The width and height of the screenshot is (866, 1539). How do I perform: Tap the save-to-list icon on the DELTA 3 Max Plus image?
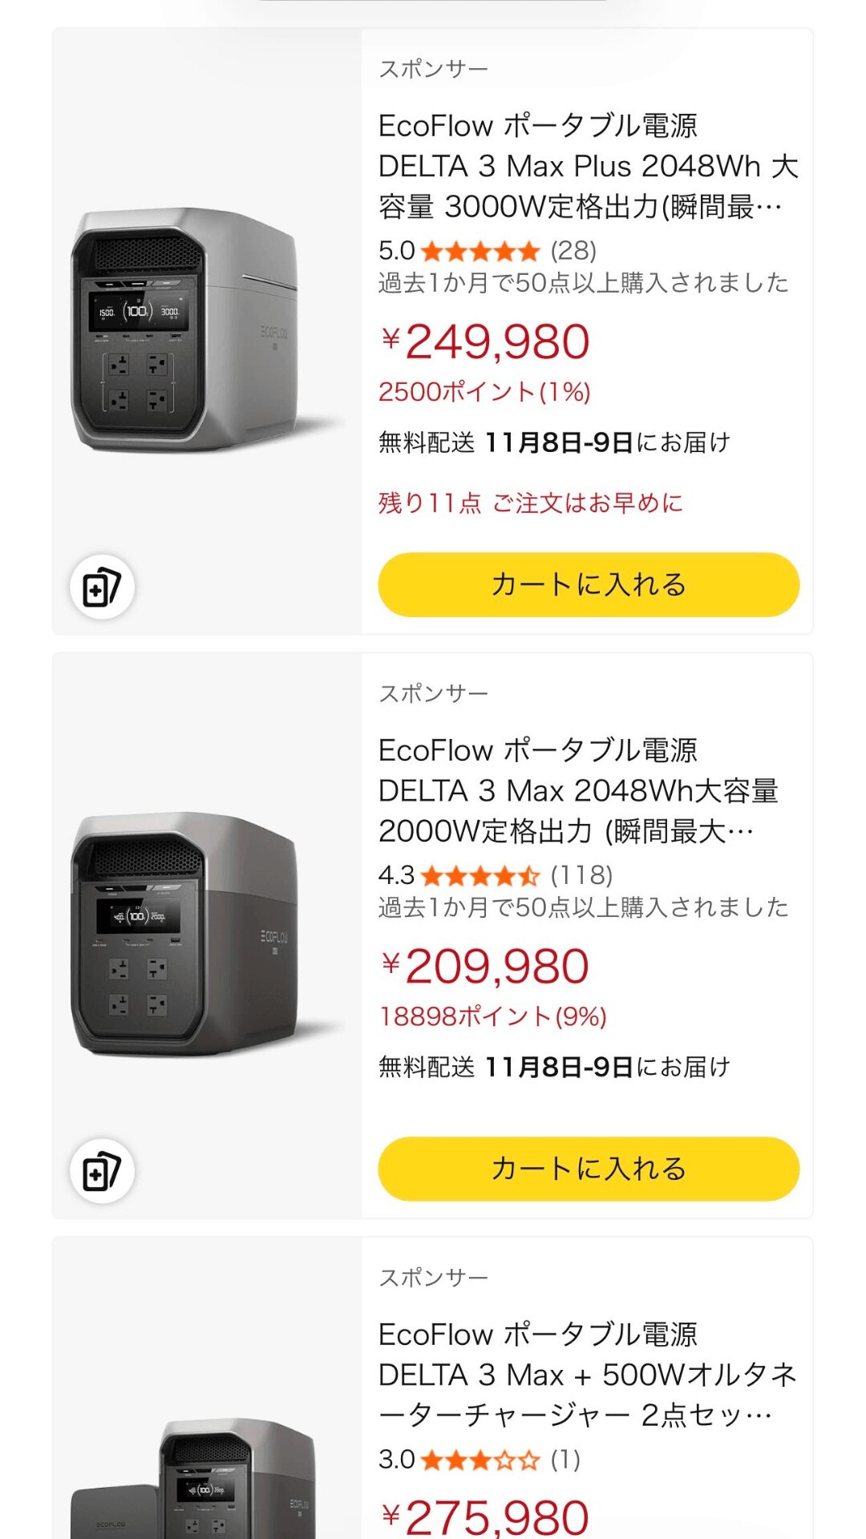(103, 588)
